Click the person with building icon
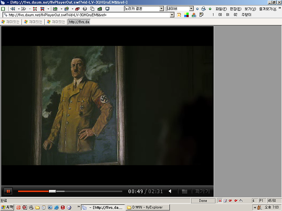The height and width of the screenshot is (211, 282). [x=194, y=15]
